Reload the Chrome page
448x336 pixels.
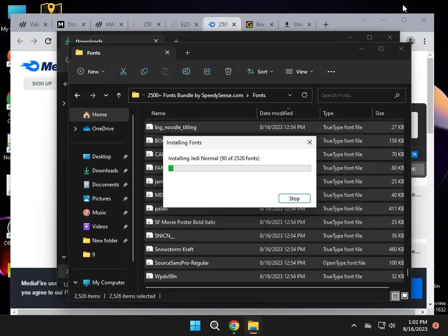click(48, 41)
